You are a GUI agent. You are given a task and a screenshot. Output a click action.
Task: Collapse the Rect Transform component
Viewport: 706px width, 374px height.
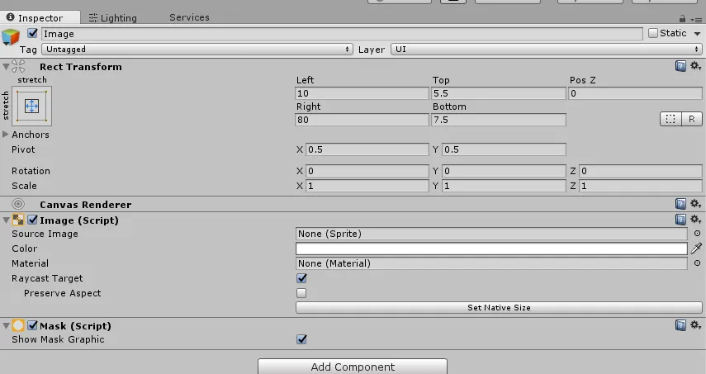(x=6, y=67)
